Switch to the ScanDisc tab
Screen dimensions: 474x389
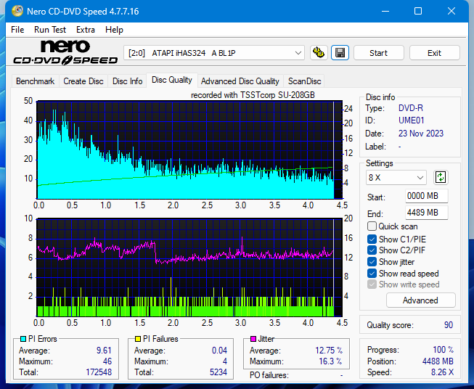(x=304, y=81)
